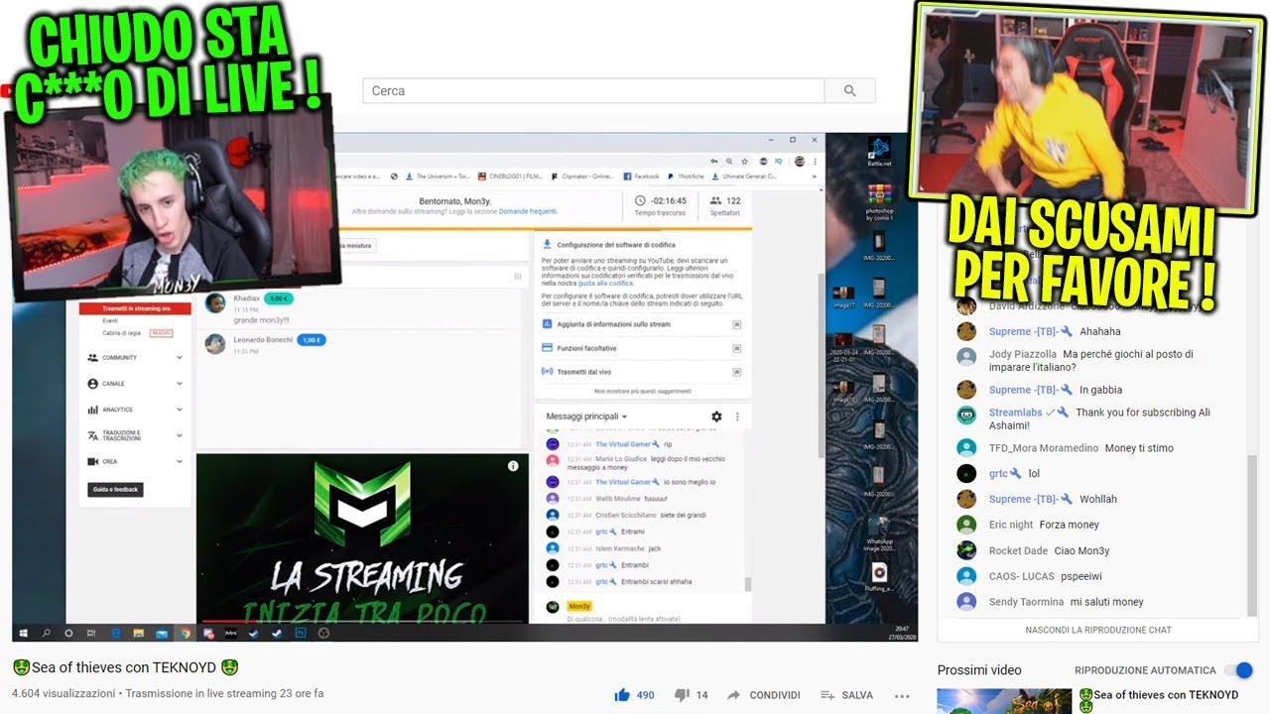Toggle RIPRODUZIONE AUTOMATICA autoplay switch

(x=1237, y=670)
